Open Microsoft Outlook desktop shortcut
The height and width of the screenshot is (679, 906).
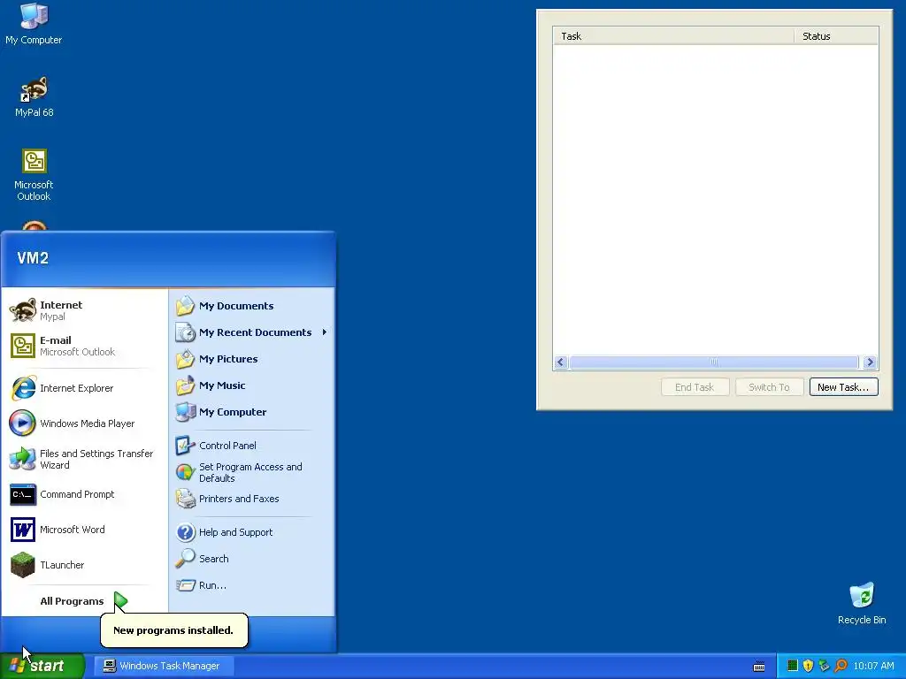(34, 174)
